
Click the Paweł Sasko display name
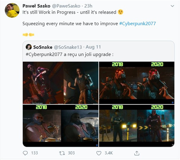(x=36, y=6)
